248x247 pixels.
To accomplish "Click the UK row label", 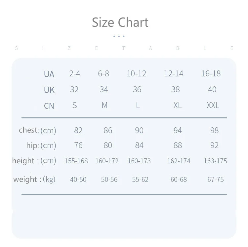I will (x=49, y=90).
